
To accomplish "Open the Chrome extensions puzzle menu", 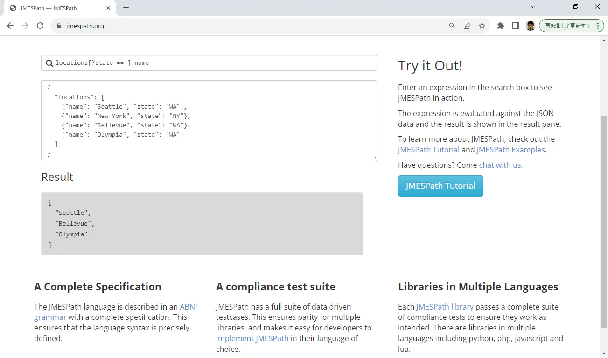I will 501,26.
